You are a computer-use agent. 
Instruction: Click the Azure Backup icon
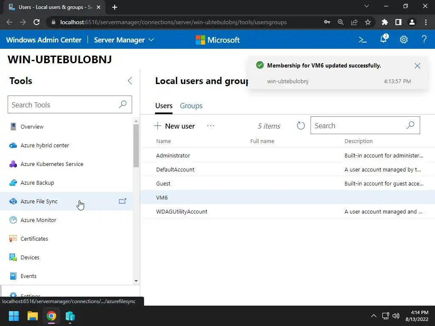coord(13,183)
